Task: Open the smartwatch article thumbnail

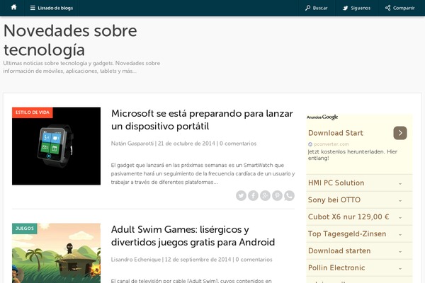Action: [56, 146]
